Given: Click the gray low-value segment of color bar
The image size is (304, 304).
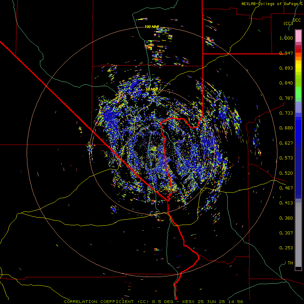Looking at the screenshot, I should tap(298, 235).
